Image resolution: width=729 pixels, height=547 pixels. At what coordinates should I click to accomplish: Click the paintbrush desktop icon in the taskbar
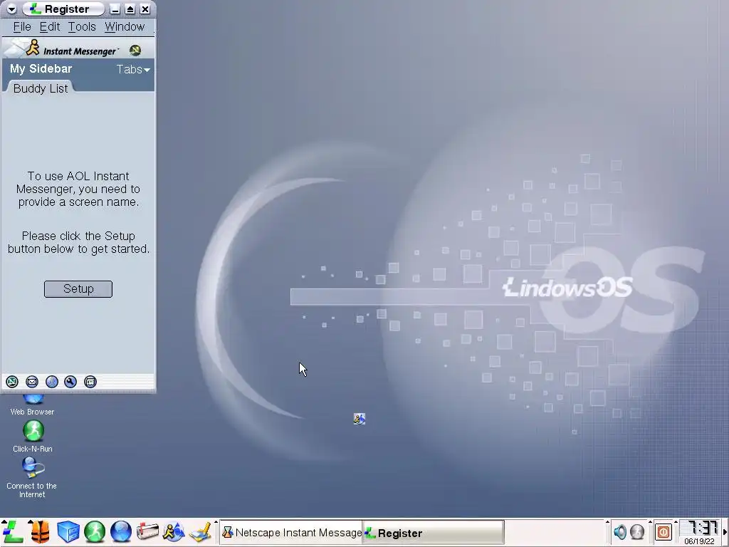tap(200, 532)
